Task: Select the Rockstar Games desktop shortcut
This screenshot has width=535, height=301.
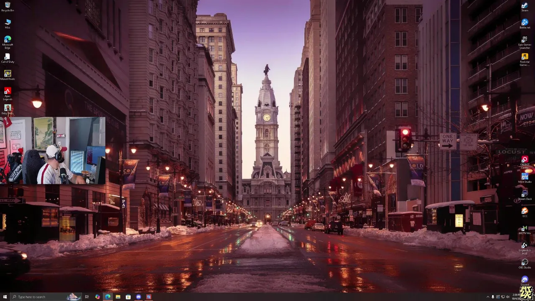Action: tap(525, 59)
